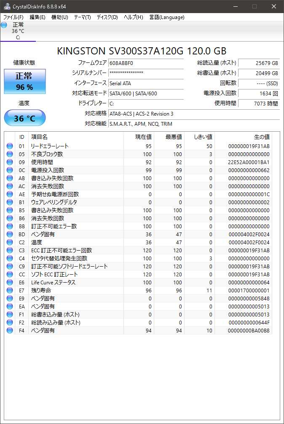Click status orb for CC ソフト ECC 訂正レート
Viewport: 284px width, 424px height.
(10, 275)
